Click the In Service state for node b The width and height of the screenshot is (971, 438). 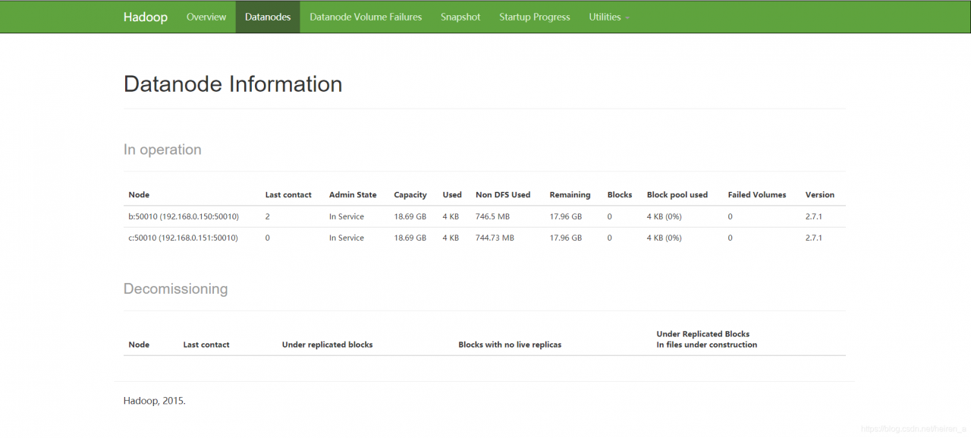pyautogui.click(x=347, y=216)
